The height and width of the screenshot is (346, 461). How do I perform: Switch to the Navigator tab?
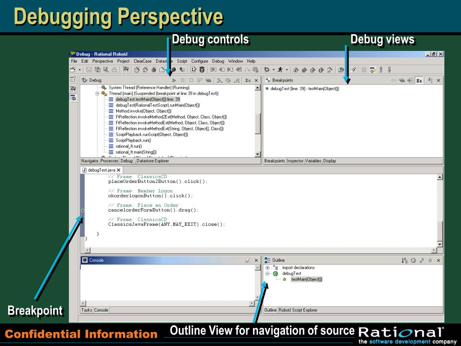tap(90, 161)
